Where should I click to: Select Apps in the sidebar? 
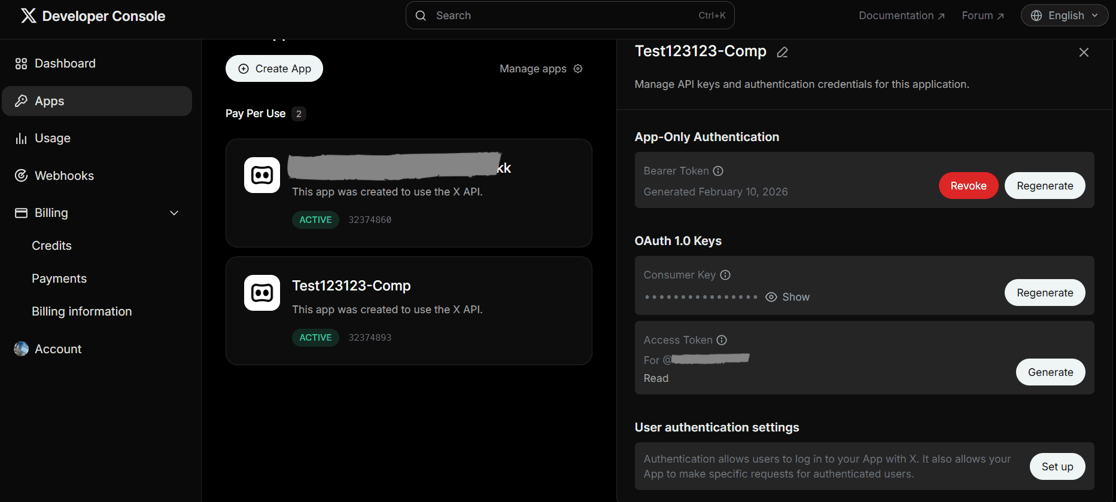97,101
